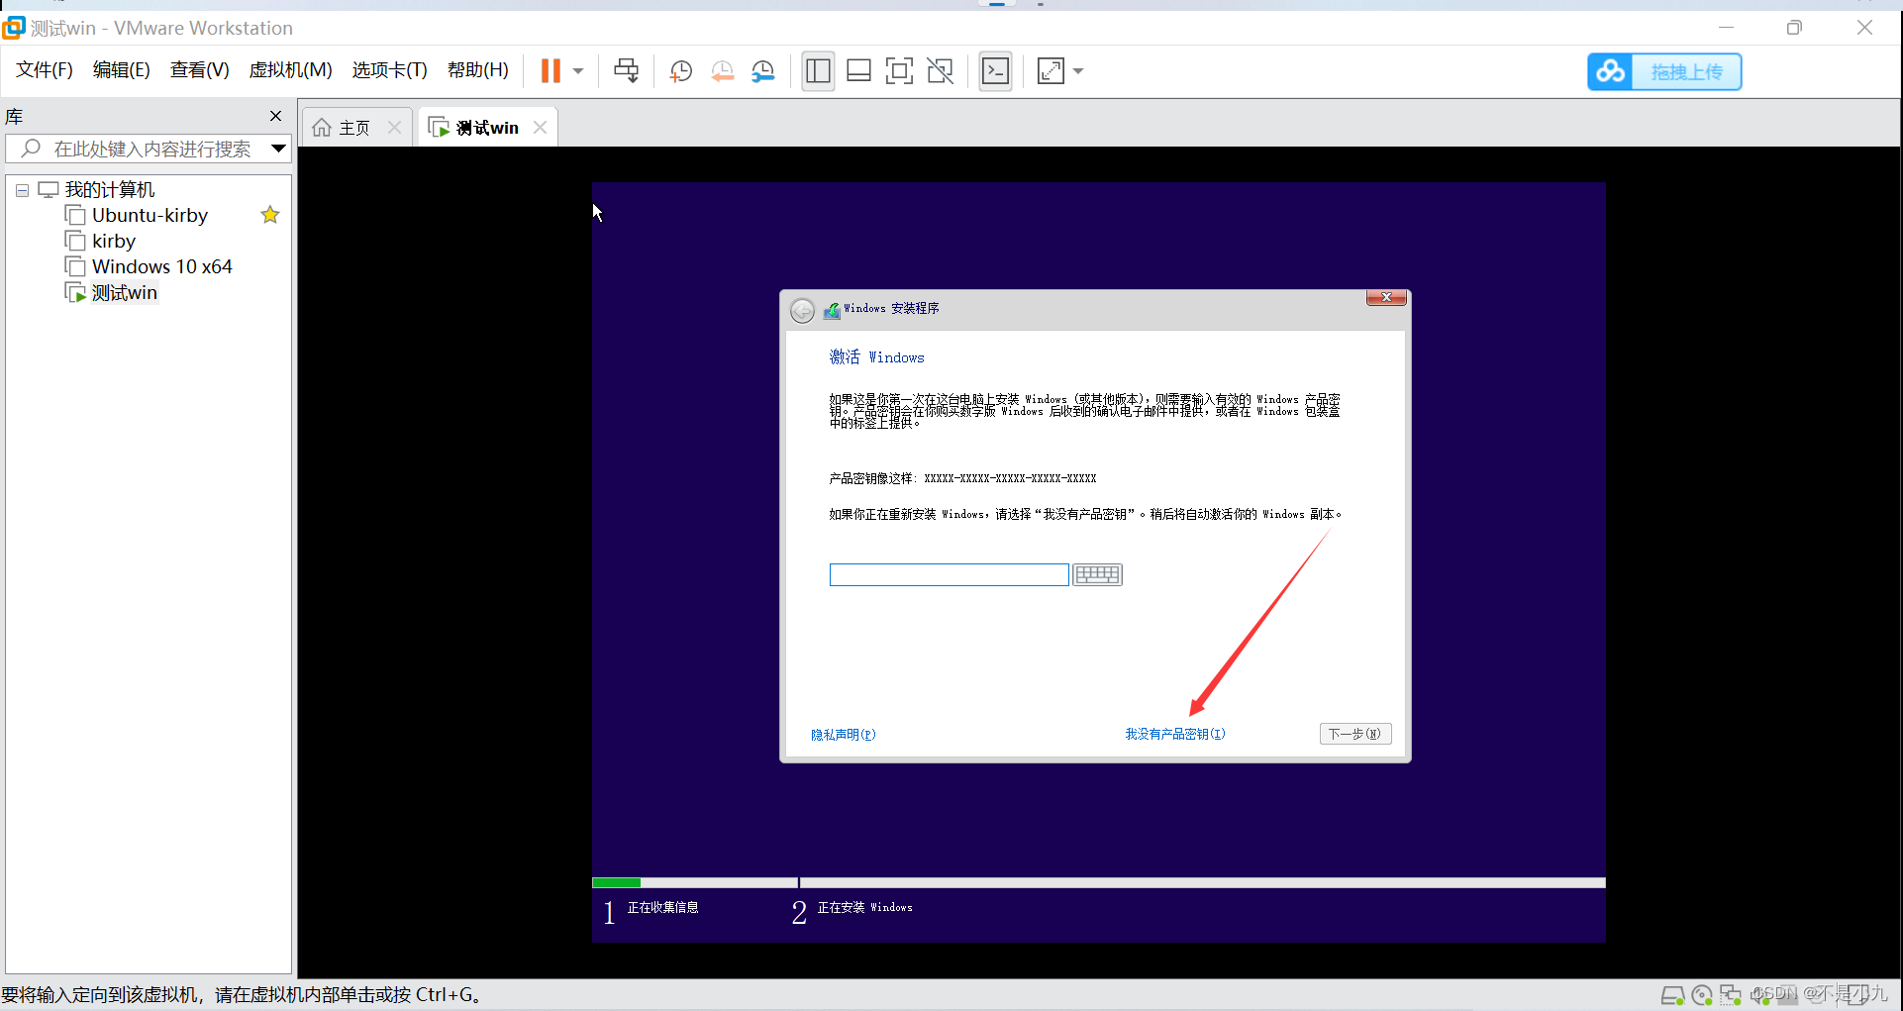This screenshot has width=1903, height=1011.
Task: Click the stretch guest display icon
Action: click(x=1050, y=70)
